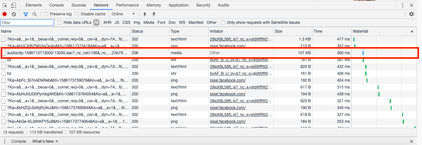Open the Online throttling dropdown
The width and height of the screenshot is (422, 145).
(x=123, y=14)
